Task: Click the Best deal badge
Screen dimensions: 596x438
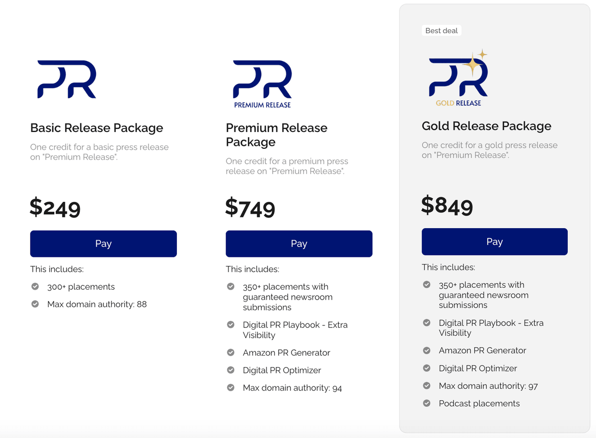Action: (x=442, y=30)
